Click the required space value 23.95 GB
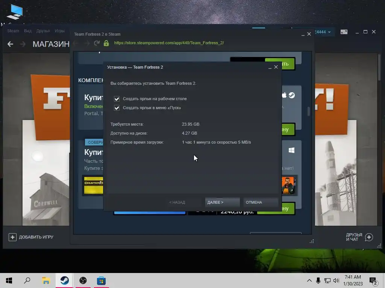The height and width of the screenshot is (288, 385). [191, 124]
